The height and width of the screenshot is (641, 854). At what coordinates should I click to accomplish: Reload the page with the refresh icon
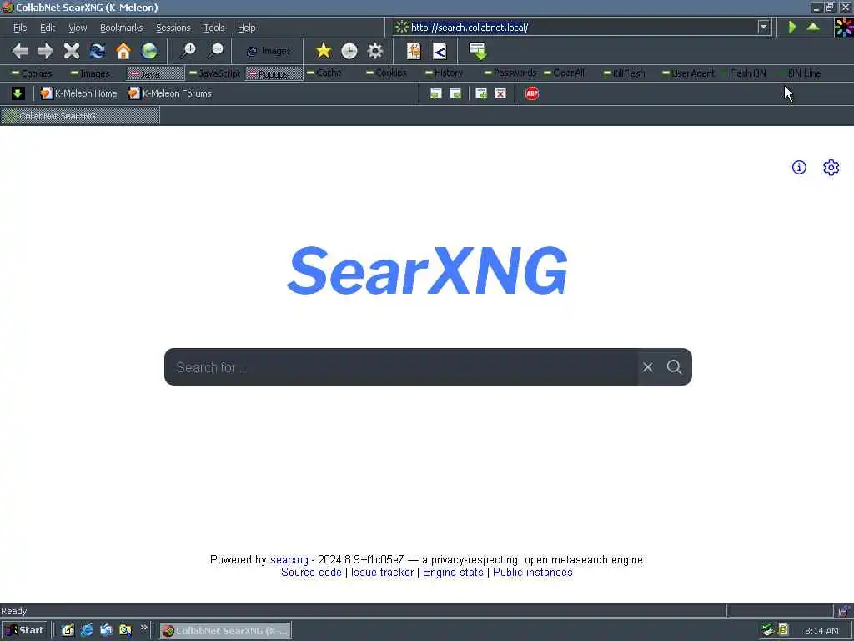[98, 51]
